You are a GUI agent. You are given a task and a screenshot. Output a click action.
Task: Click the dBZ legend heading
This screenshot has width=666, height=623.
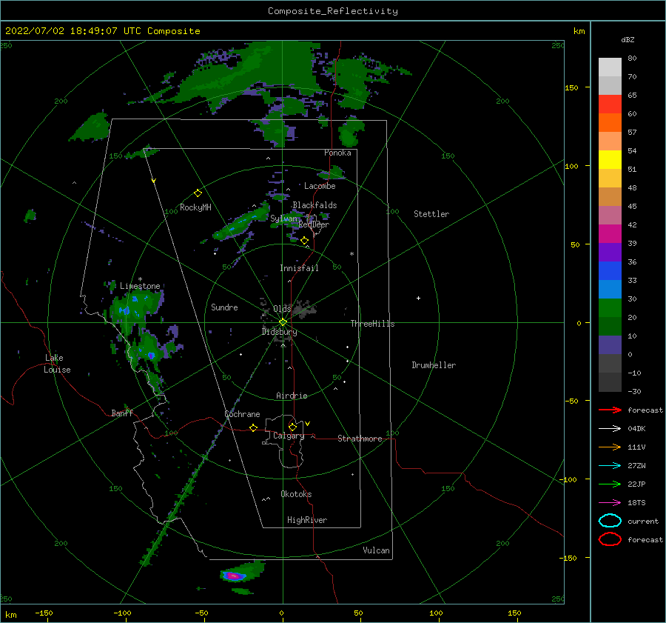628,40
